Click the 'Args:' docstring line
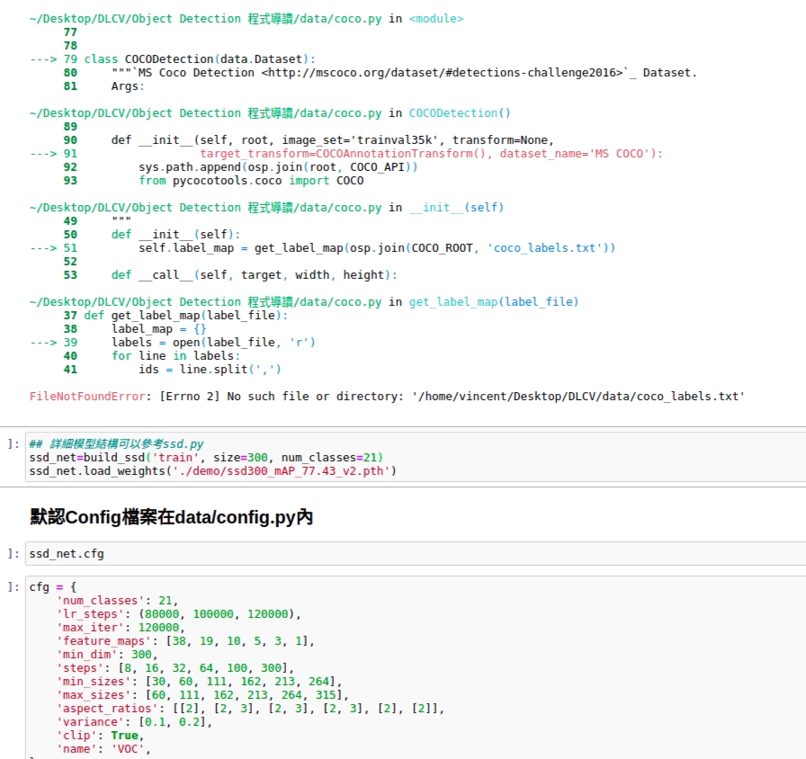This screenshot has height=759, width=806. (x=128, y=86)
